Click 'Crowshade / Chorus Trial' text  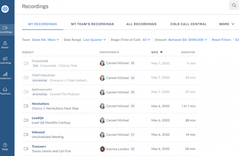(58, 66)
